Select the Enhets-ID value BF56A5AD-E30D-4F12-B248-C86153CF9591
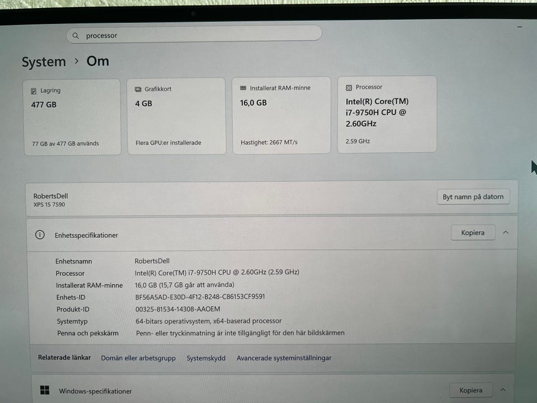 [x=200, y=297]
